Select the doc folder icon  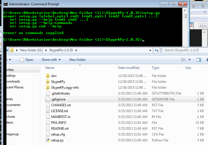(48, 76)
